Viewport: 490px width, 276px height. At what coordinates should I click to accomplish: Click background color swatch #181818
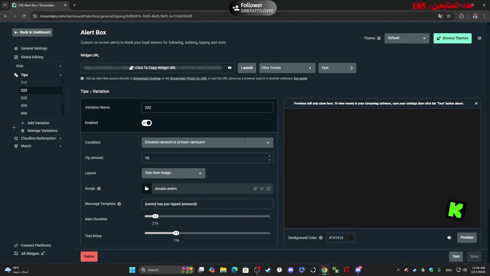tap(351, 238)
